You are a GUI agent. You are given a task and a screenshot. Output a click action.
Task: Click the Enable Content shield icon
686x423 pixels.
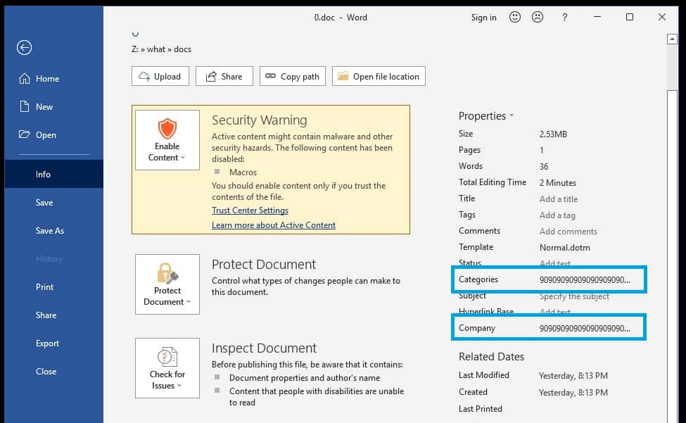pyautogui.click(x=167, y=129)
